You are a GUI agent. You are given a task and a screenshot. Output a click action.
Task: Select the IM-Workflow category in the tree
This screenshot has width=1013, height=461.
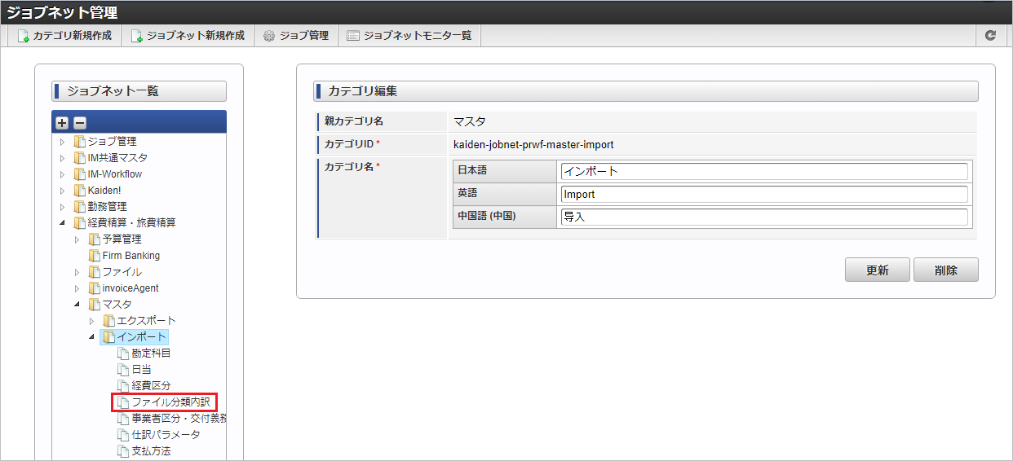click(115, 174)
